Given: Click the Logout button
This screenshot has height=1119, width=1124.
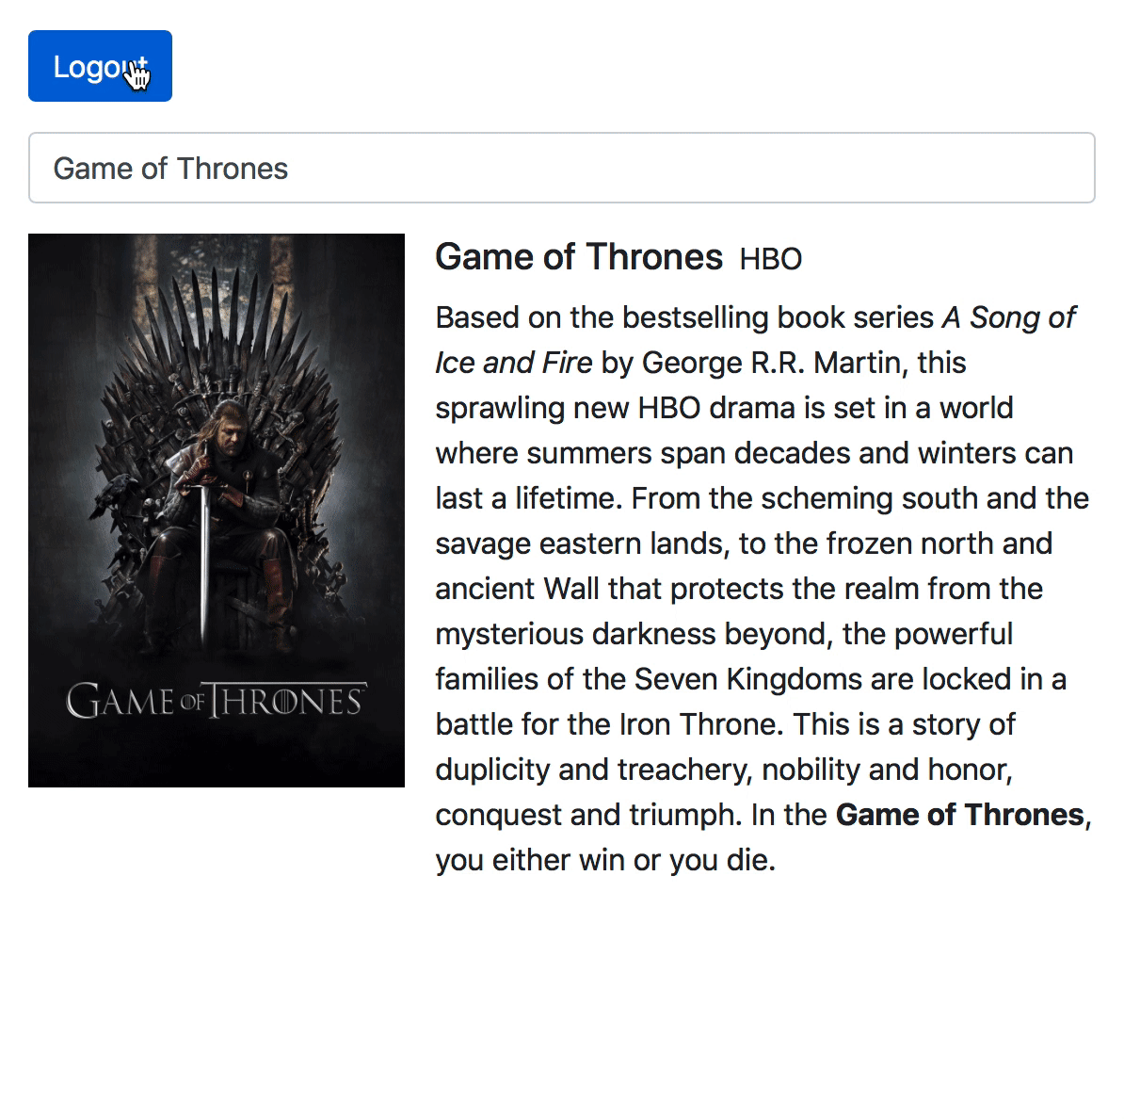Looking at the screenshot, I should pyautogui.click(x=100, y=66).
